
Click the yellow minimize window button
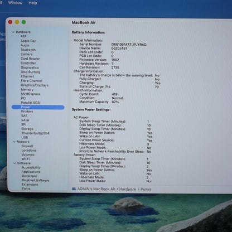click(17, 22)
